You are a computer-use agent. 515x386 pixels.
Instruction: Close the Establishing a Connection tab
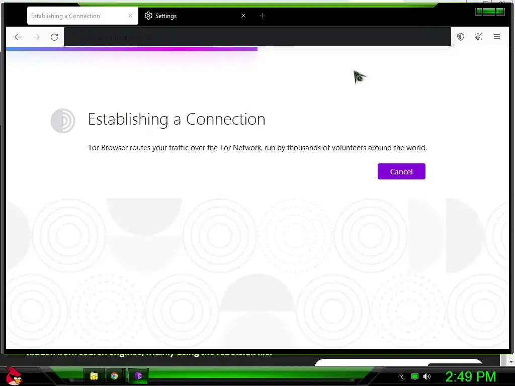point(130,16)
